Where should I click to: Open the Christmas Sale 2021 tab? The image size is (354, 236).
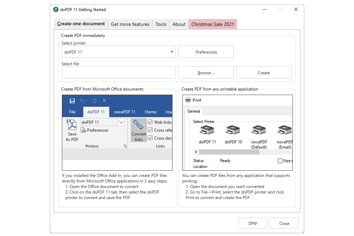point(213,24)
